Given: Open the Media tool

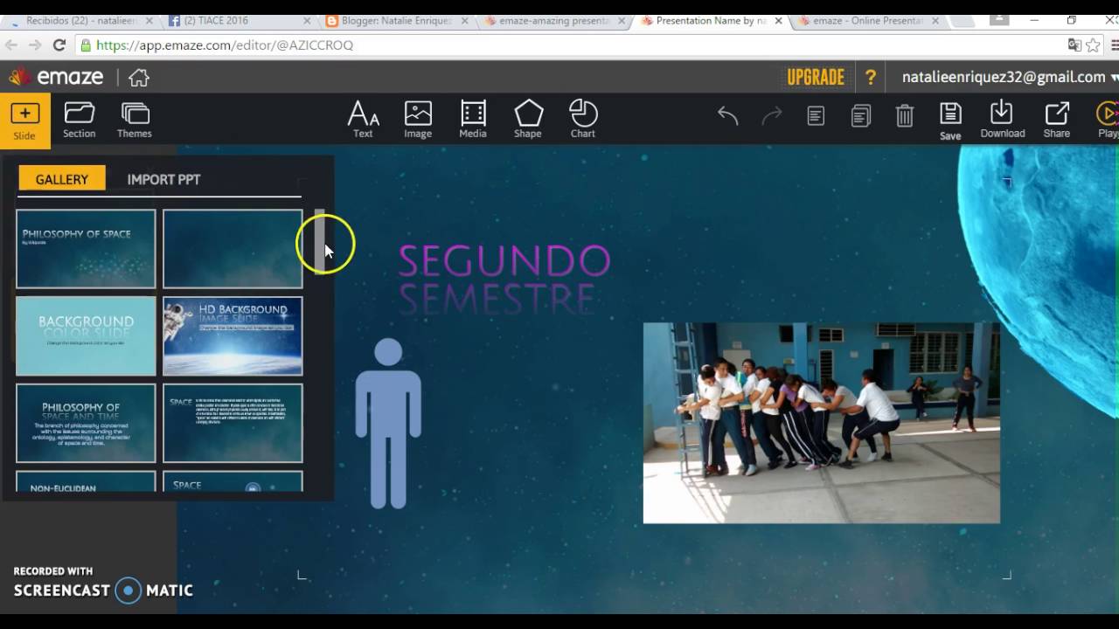Looking at the screenshot, I should 473,120.
